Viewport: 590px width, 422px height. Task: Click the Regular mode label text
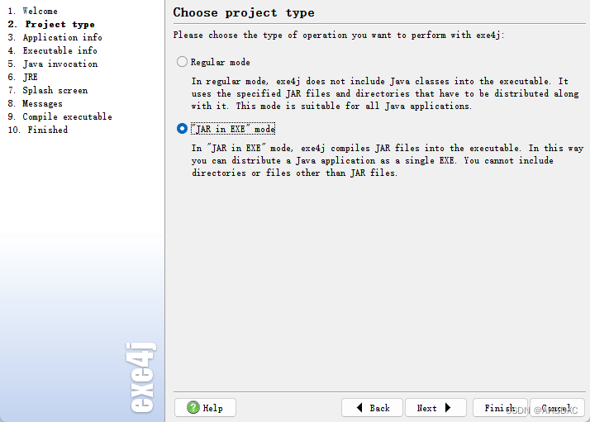click(x=221, y=62)
